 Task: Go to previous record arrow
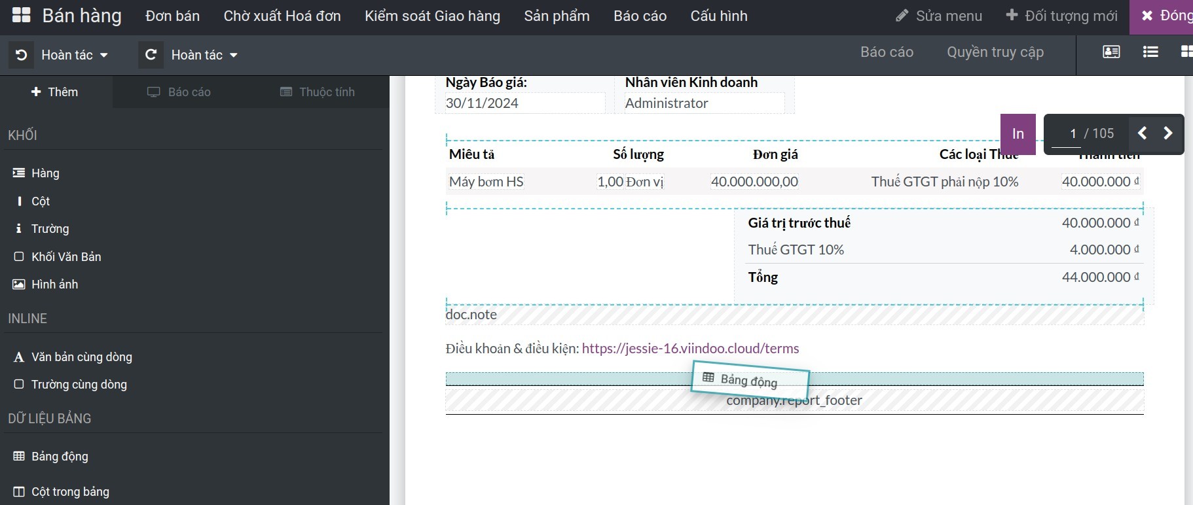pyautogui.click(x=1142, y=133)
